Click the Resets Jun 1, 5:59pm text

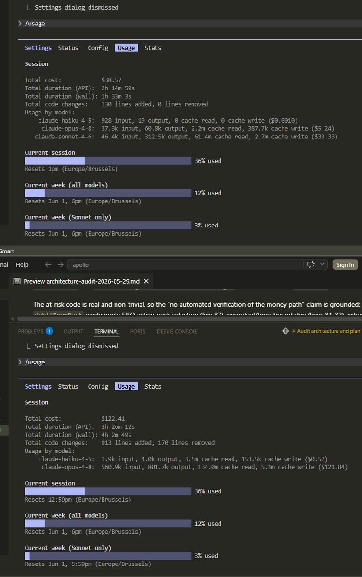[88, 564]
